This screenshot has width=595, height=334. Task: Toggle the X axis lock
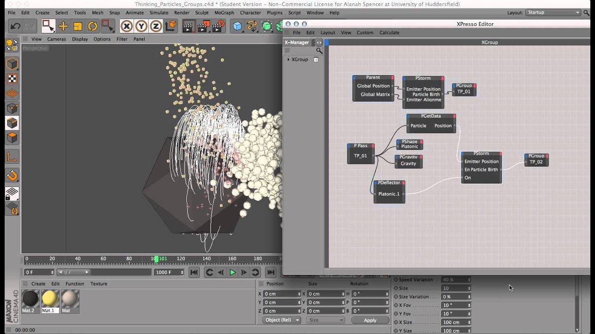pyautogui.click(x=126, y=26)
